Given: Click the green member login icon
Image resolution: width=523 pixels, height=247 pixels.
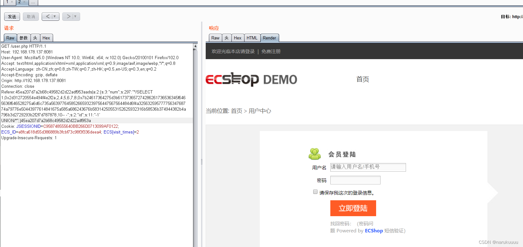Looking at the screenshot, I should [x=315, y=154].
